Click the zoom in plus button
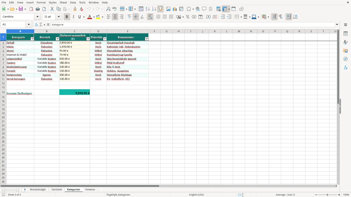Viewport: 351px width, 197px height. click(339, 195)
